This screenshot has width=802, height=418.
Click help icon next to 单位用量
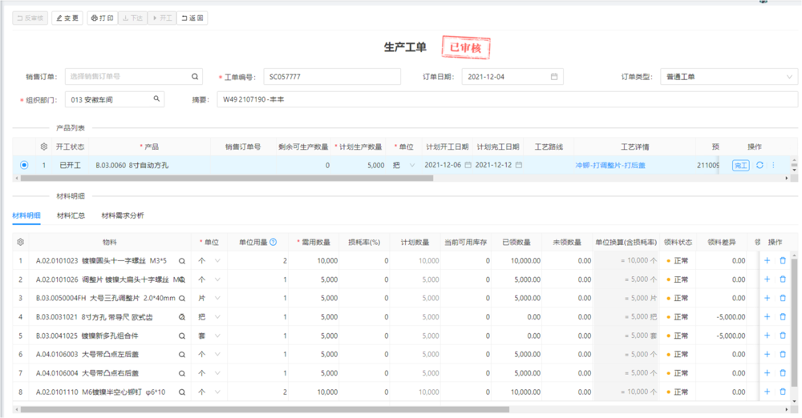[x=273, y=242]
